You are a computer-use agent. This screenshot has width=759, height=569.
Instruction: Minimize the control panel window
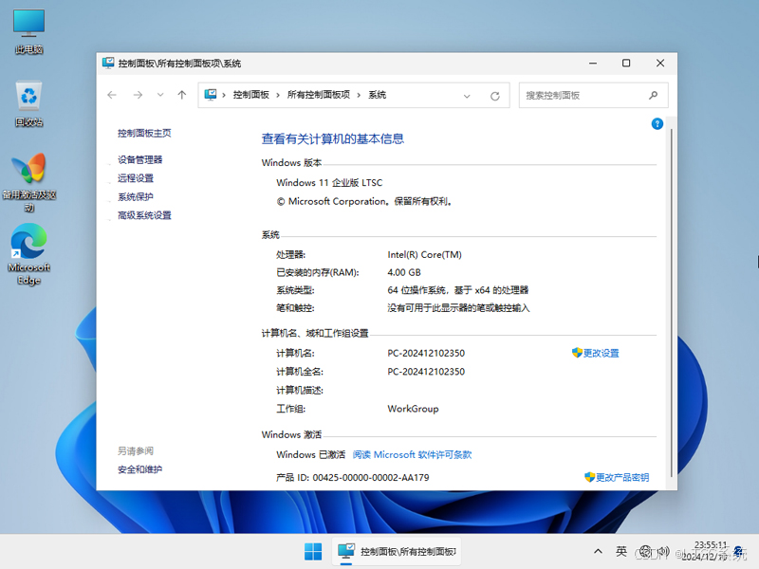593,64
